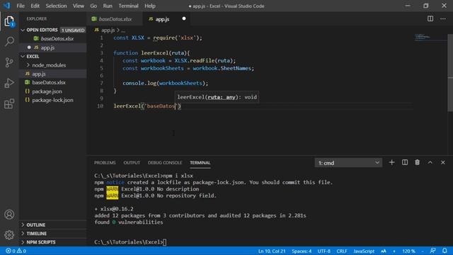Click the errors and warnings status indicator

coord(16,251)
